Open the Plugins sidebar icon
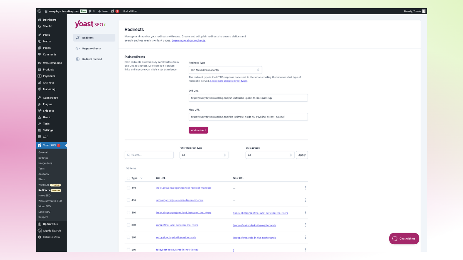The image size is (463, 260). (x=40, y=104)
